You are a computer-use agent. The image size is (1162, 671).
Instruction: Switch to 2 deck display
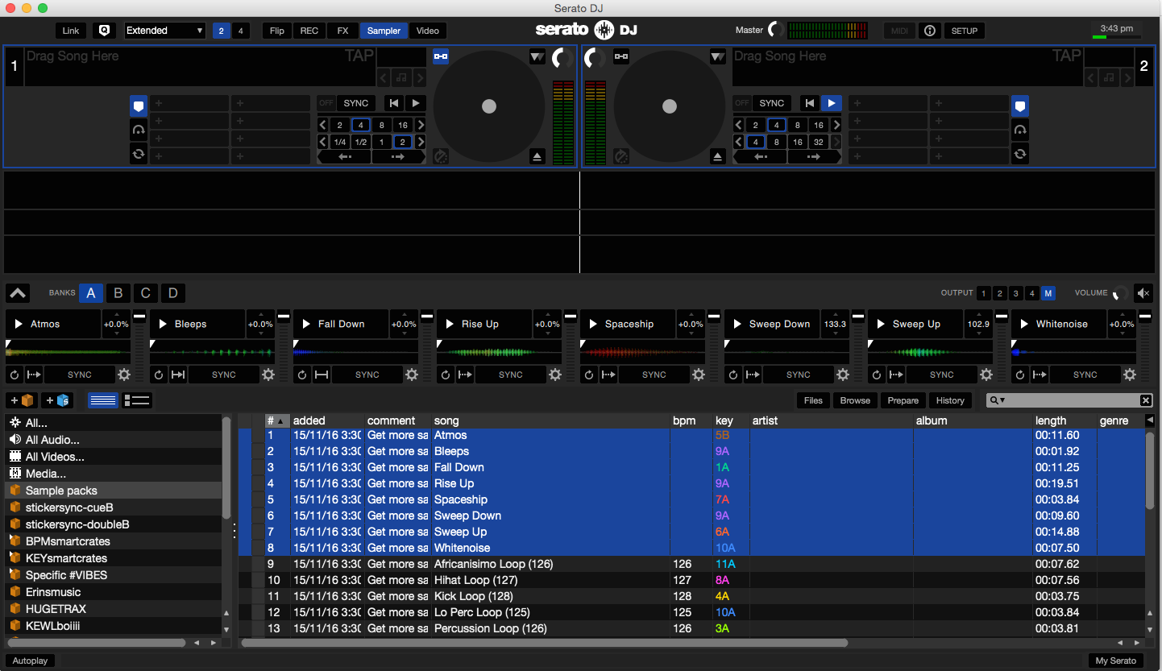[222, 31]
